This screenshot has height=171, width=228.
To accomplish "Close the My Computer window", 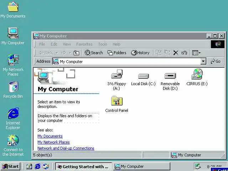I will (x=222, y=36).
